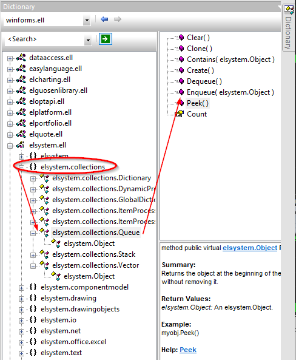Click in the Search input field
296x360 pixels.
(44, 39)
